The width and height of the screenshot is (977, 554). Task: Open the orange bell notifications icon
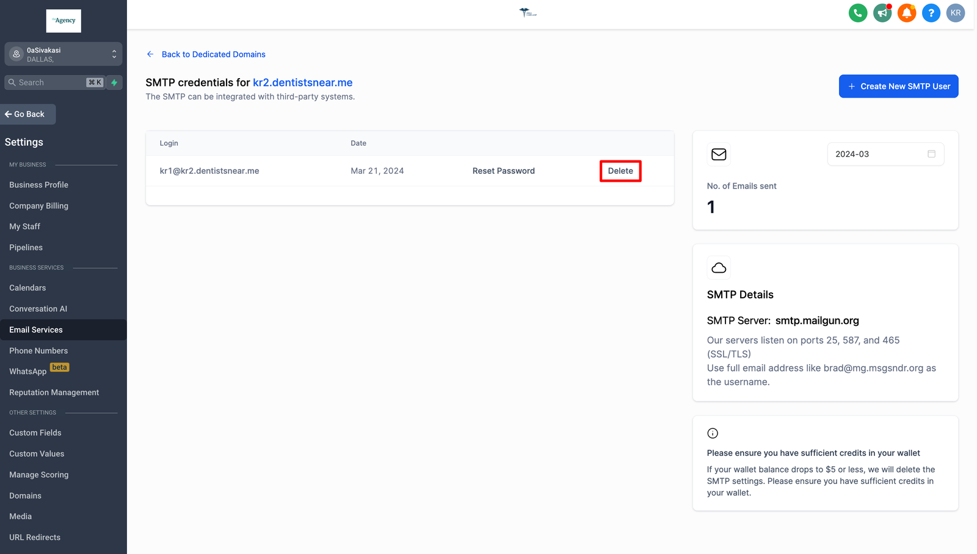point(906,13)
